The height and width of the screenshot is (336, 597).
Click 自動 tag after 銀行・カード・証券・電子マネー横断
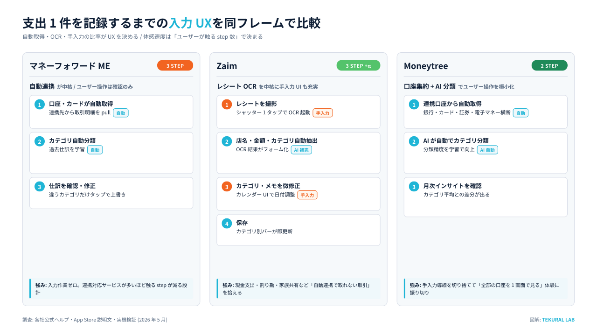(521, 113)
